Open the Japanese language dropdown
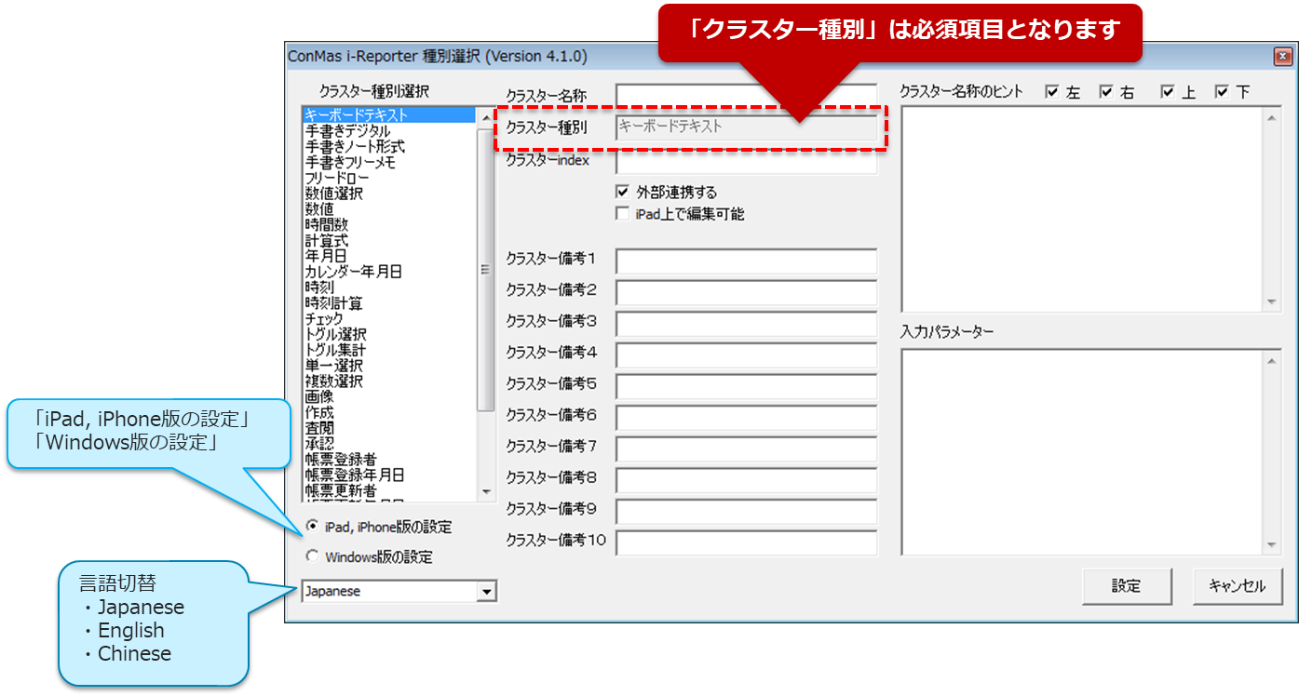 486,592
